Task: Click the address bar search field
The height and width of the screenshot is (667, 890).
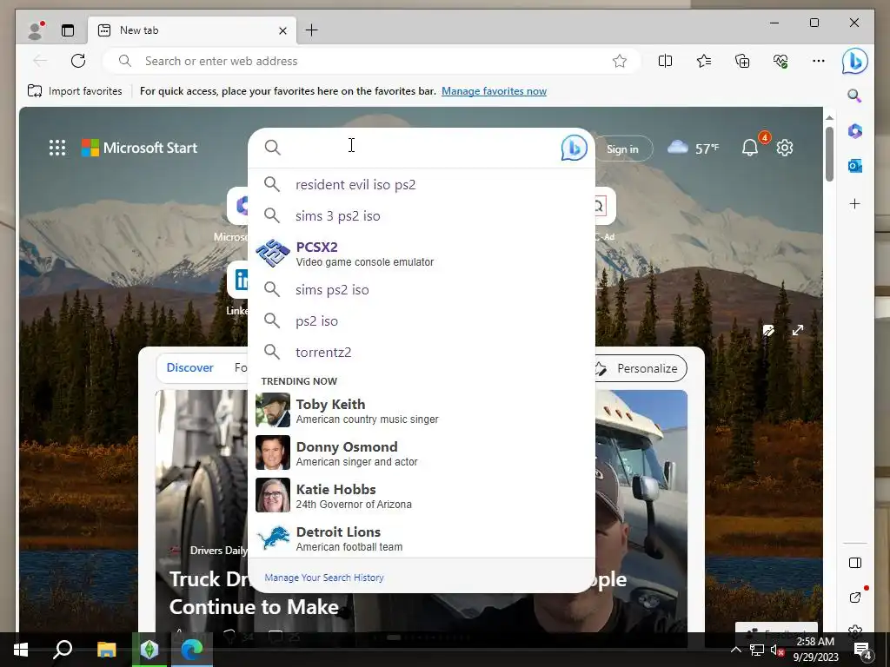Action: pos(372,61)
